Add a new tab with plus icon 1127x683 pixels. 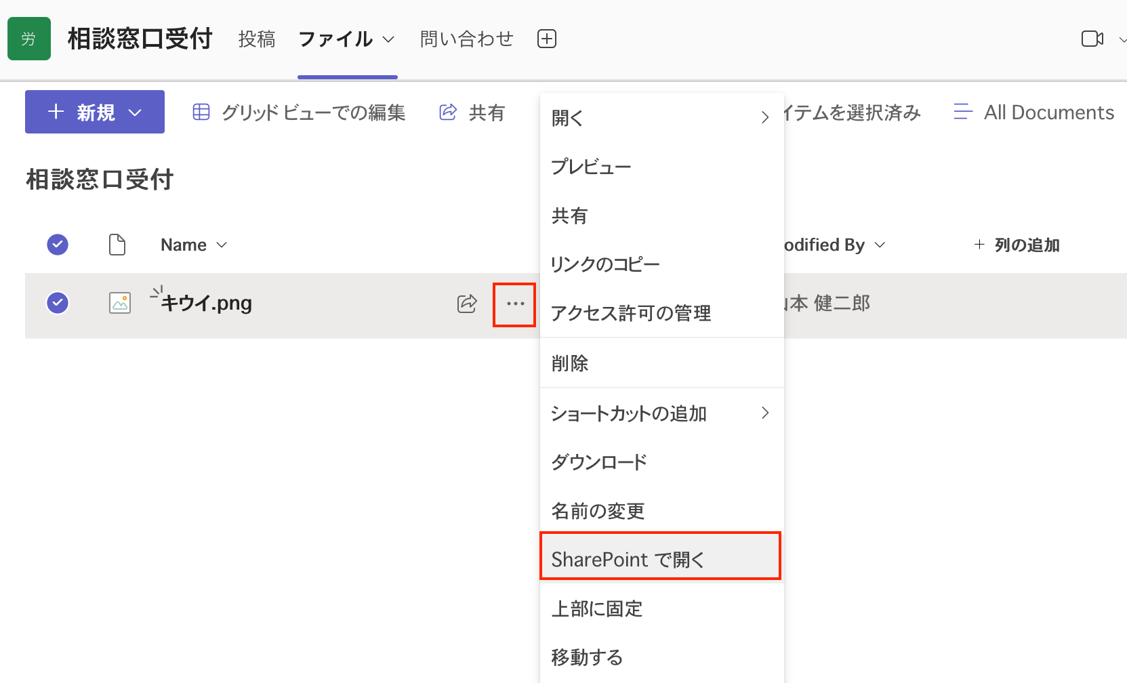[x=546, y=39]
